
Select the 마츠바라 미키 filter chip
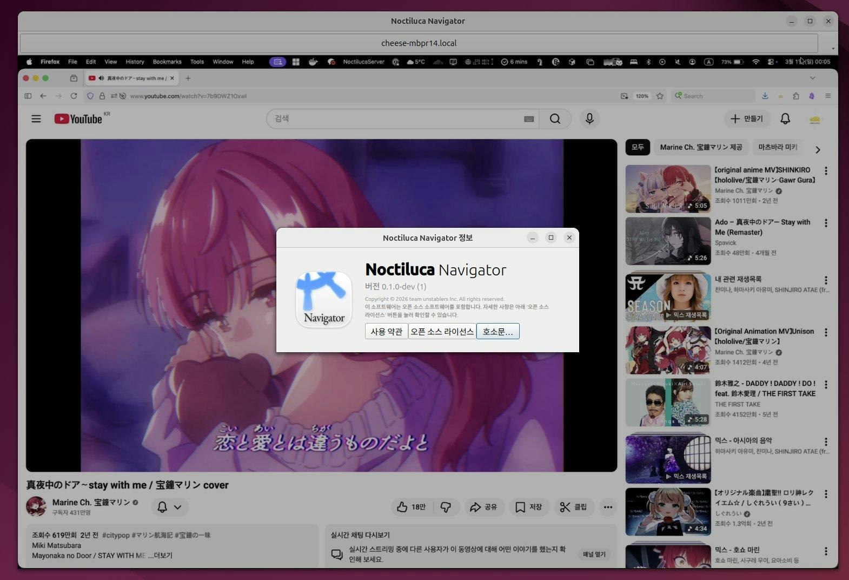click(x=778, y=147)
